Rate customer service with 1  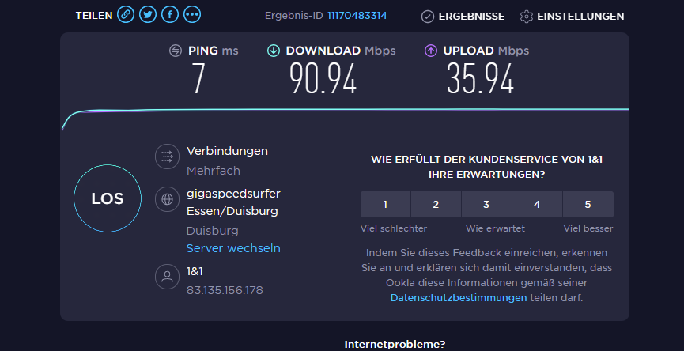(385, 205)
